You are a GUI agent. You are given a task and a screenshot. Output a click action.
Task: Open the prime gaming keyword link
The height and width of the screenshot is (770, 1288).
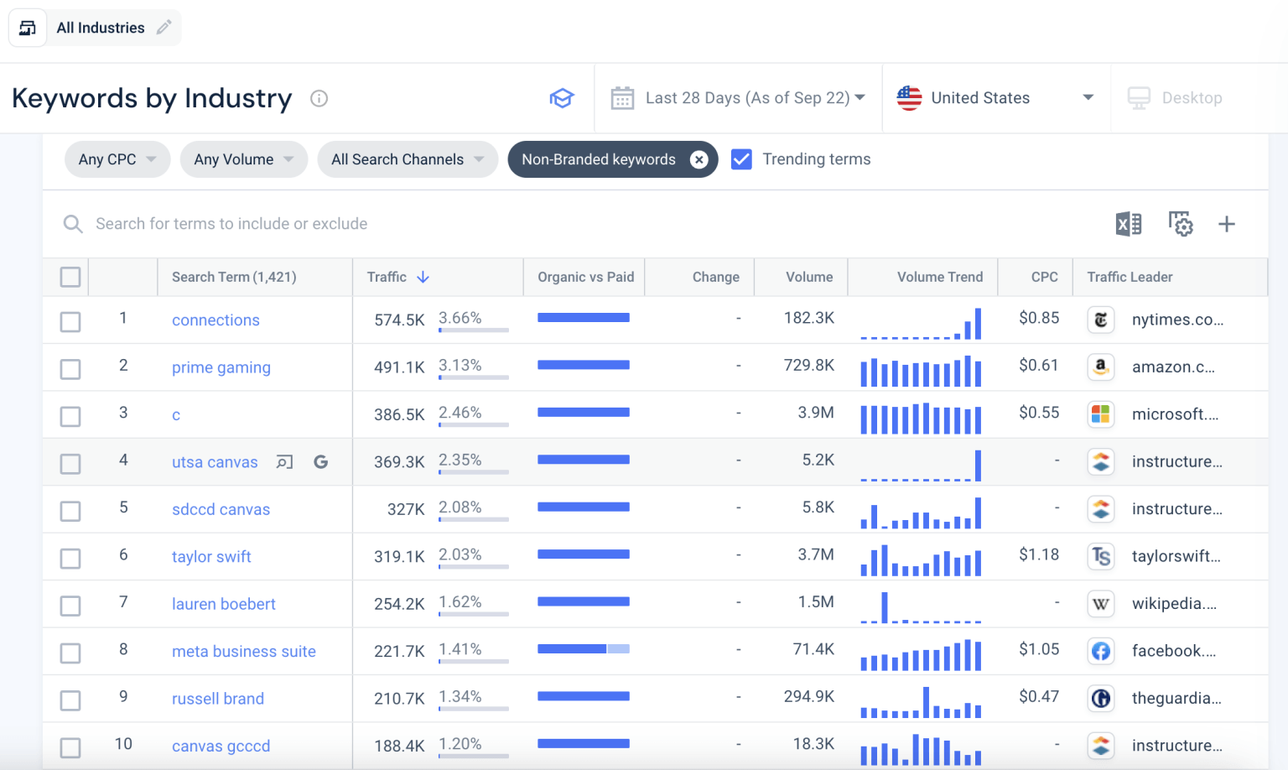pyautogui.click(x=221, y=367)
